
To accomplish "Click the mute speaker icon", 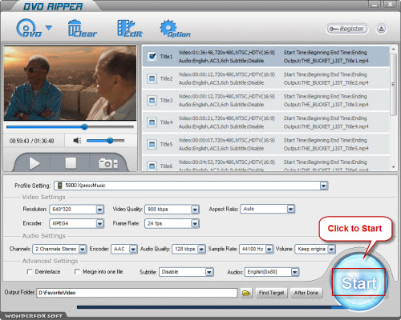I will (x=77, y=141).
